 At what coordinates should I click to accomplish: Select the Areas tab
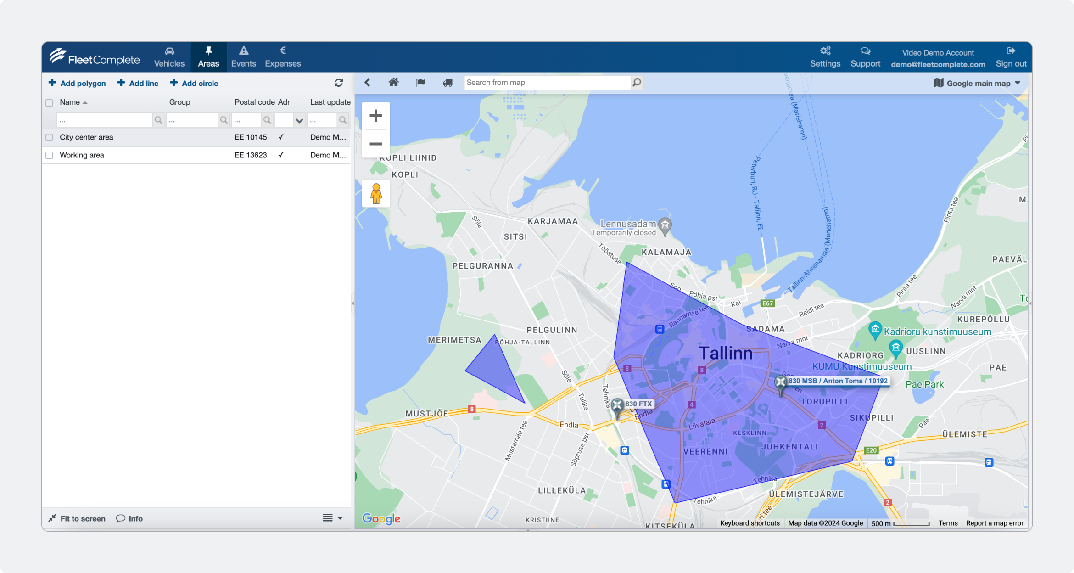pyautogui.click(x=208, y=57)
